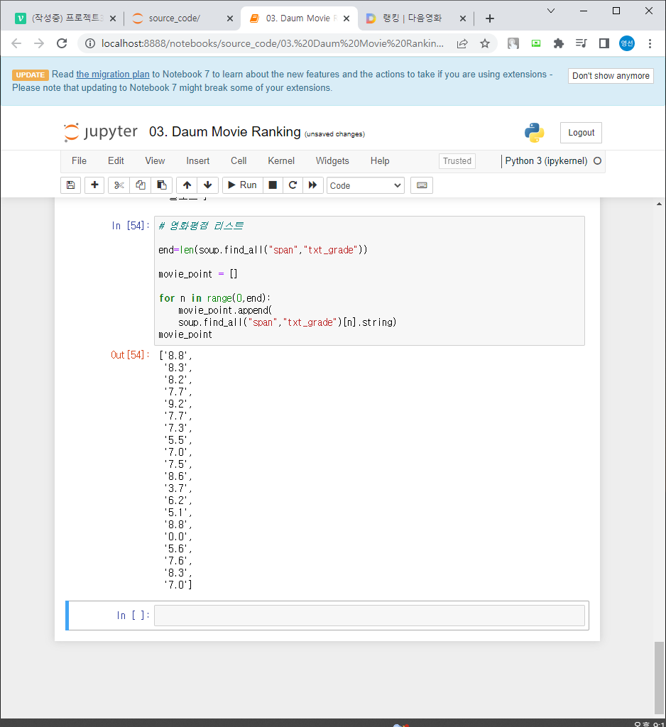Viewport: 666px width, 727px height.
Task: Open the Chrome profile avatar
Action: pyautogui.click(x=627, y=43)
